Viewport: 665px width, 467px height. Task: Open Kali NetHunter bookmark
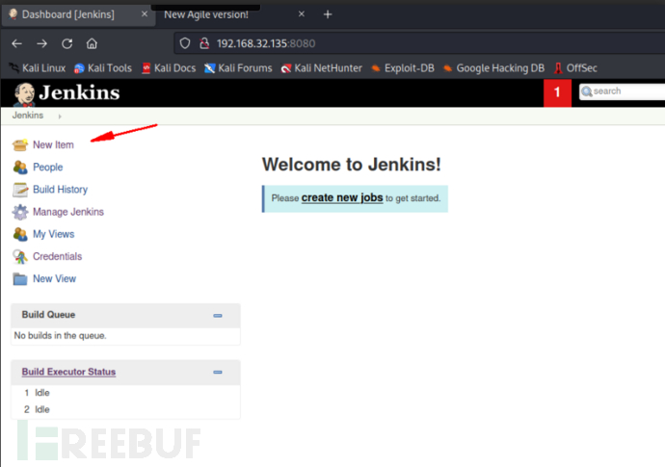click(322, 68)
